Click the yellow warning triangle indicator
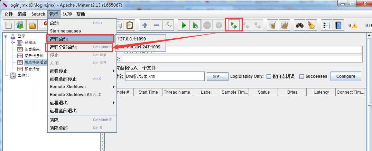Screen dimensions: 372x151 pos(355,26)
